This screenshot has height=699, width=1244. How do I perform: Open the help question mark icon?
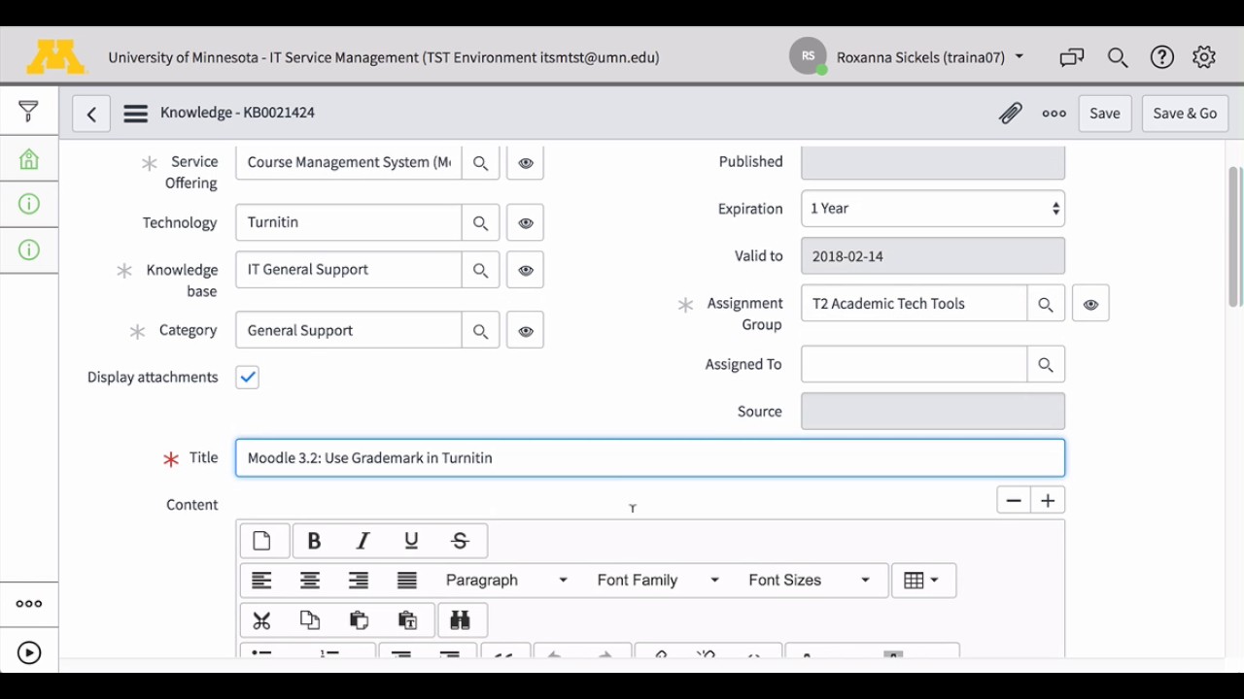tap(1161, 57)
